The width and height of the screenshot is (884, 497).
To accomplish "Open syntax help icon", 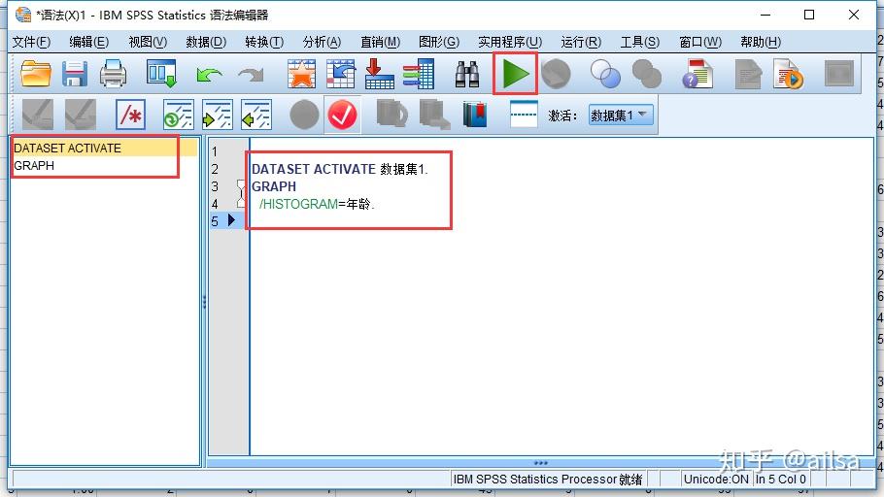I will (697, 74).
